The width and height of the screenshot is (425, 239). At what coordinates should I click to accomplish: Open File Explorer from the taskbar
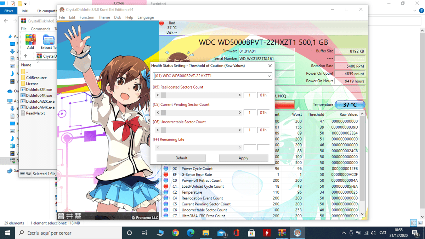click(206, 233)
